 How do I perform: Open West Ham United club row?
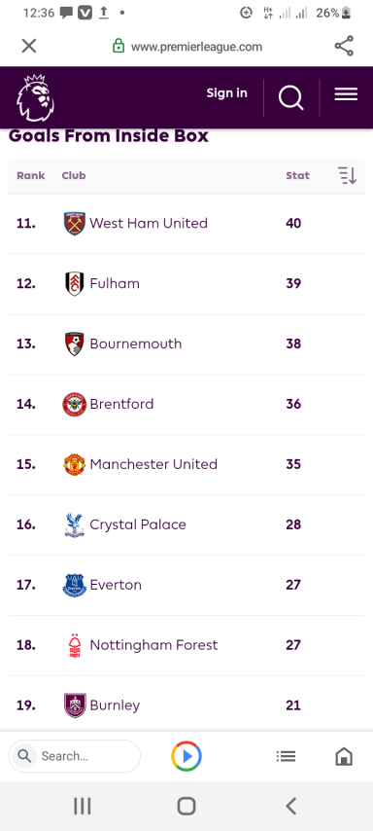point(186,223)
